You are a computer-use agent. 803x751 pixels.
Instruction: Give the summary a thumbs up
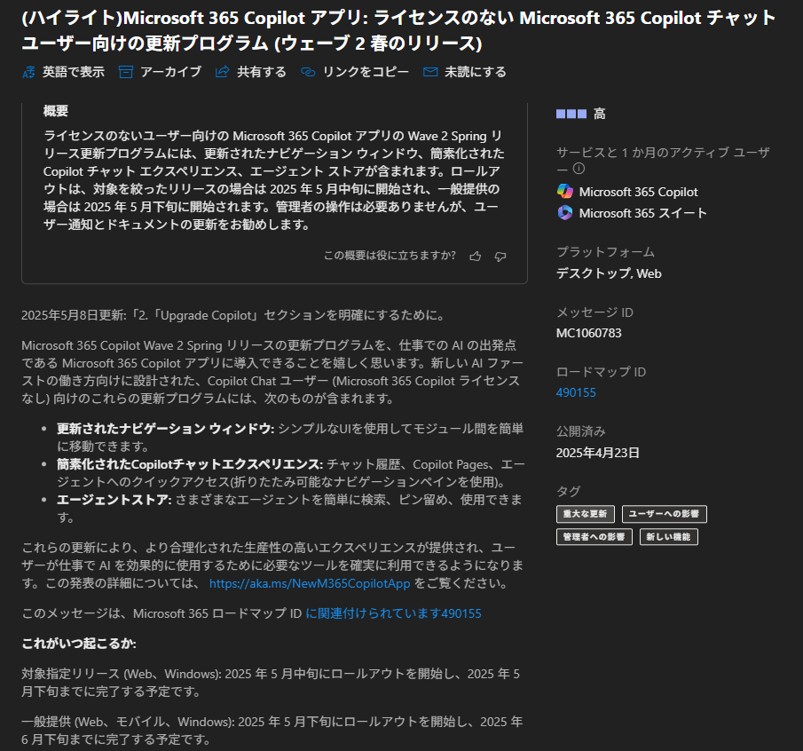476,257
